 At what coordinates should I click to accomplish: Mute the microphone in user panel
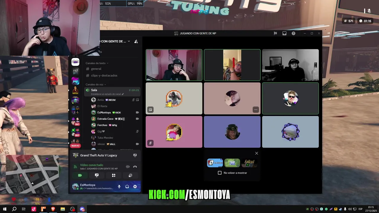pos(119,187)
